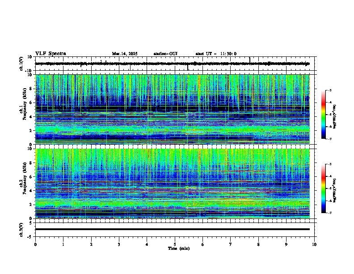This screenshot has height=274, width=354.
Task: Click the "-7" label on ch.2 colorbar
Action: pos(329,213)
